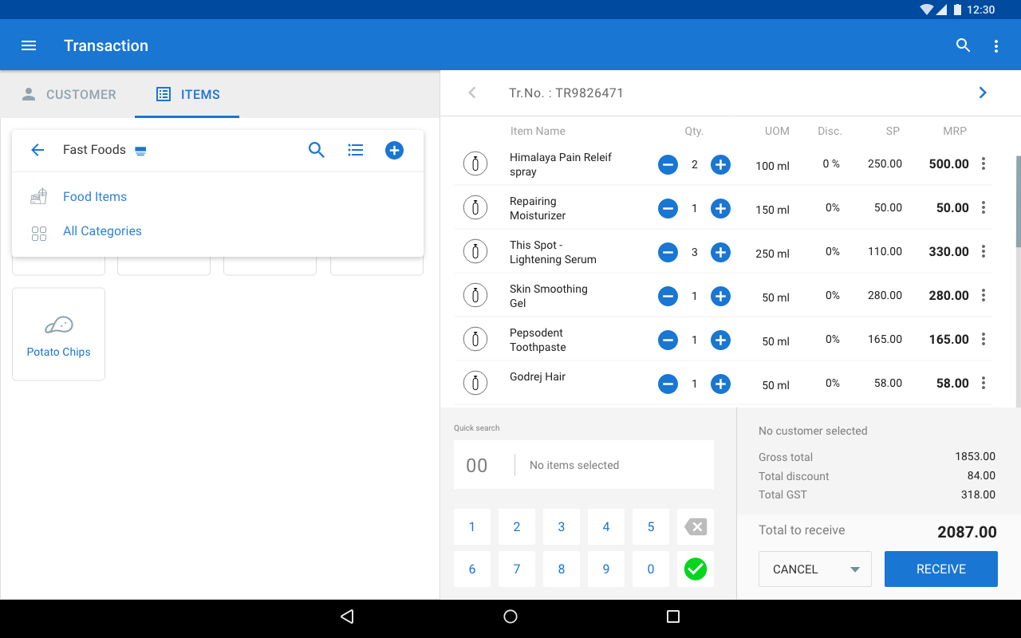
Task: Add new item with blue plus icon
Action: [394, 150]
